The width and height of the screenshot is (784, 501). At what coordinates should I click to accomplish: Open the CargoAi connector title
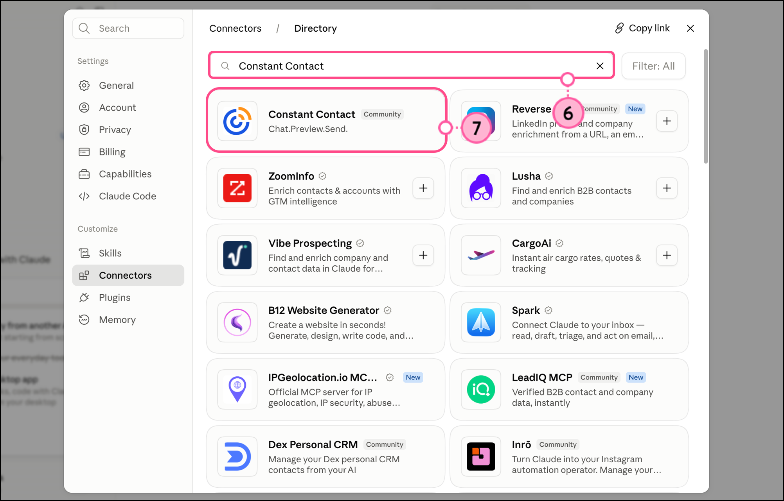click(531, 243)
